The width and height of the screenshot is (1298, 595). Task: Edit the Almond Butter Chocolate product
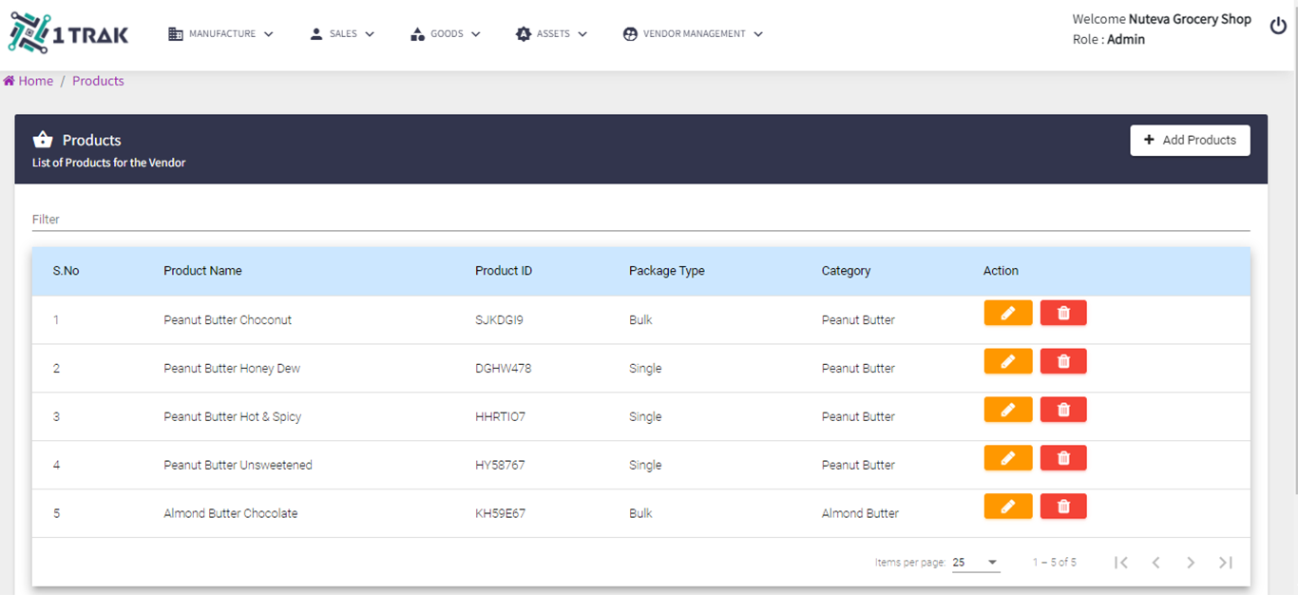click(x=1007, y=507)
